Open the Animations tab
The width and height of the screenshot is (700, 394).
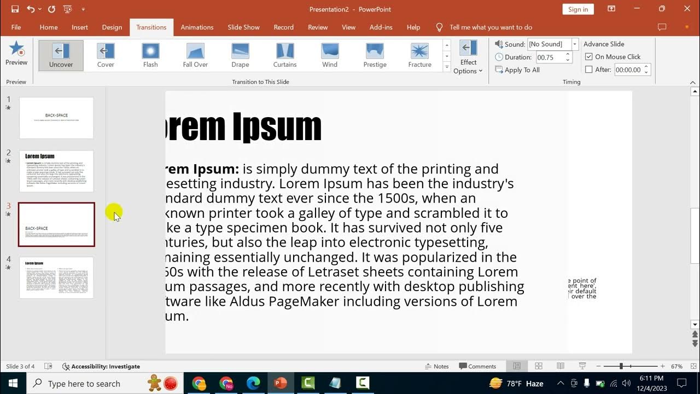click(x=197, y=27)
